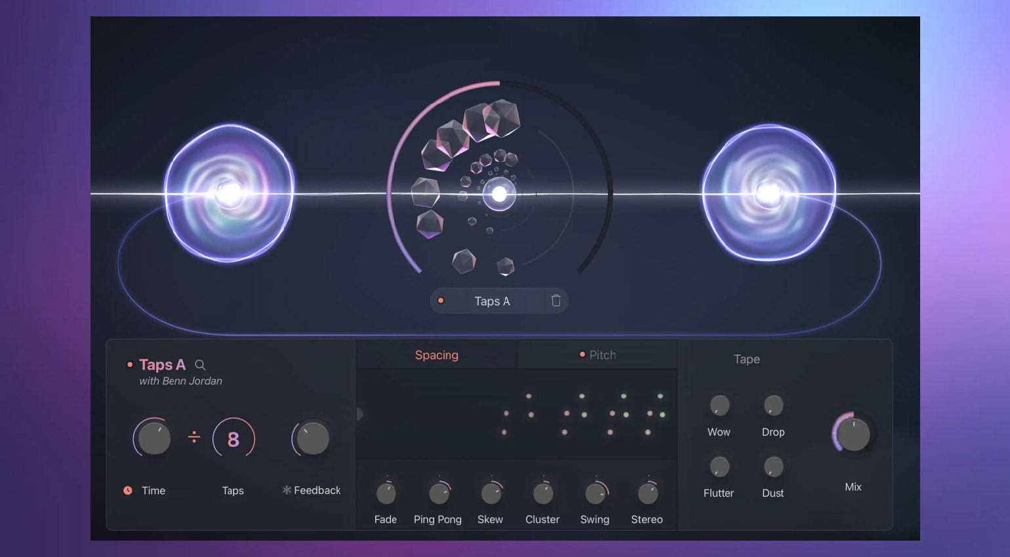Click the Mix knob
The image size is (1010, 557).
(853, 434)
